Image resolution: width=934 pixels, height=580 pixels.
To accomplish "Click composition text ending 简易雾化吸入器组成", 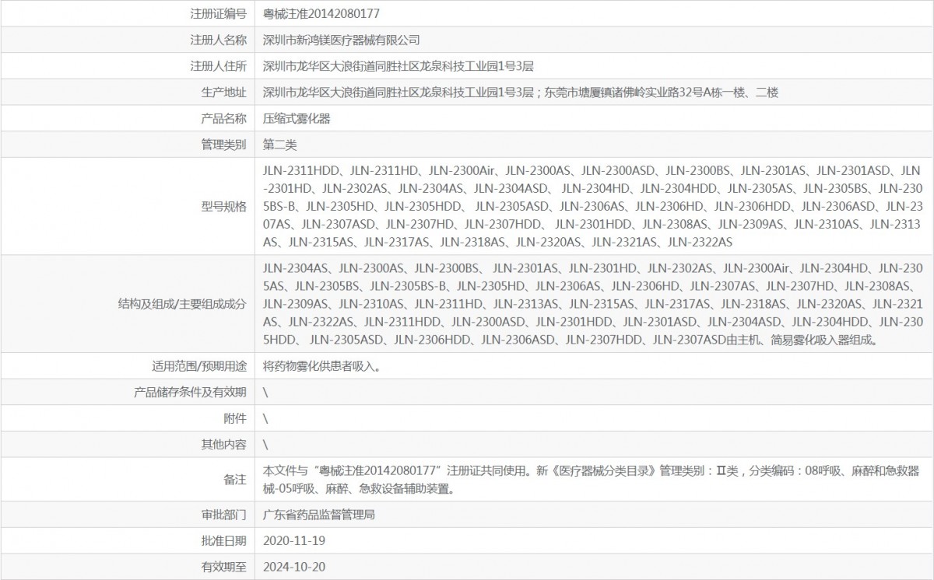I will tap(593, 304).
